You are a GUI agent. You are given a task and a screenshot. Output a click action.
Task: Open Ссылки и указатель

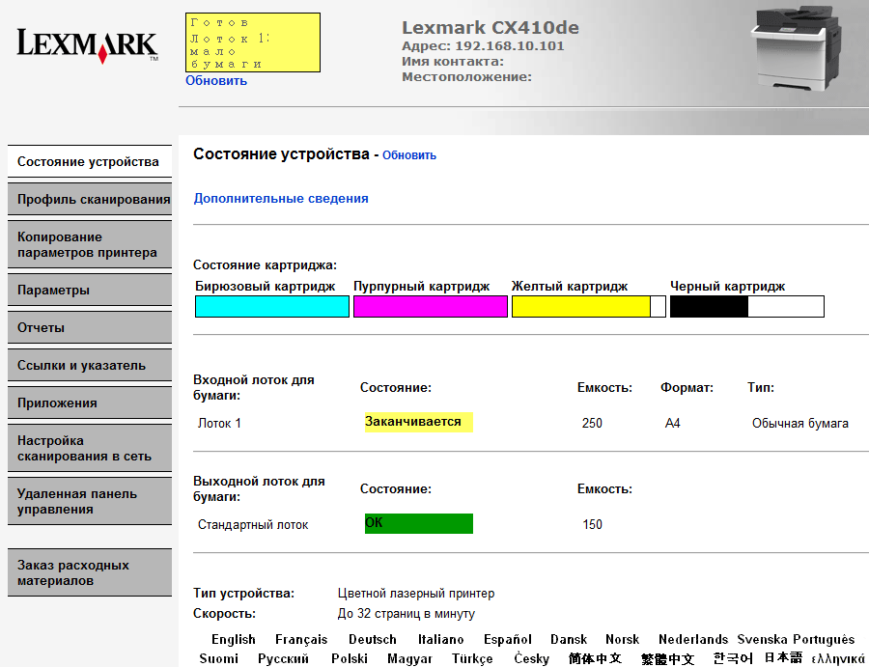coord(90,366)
